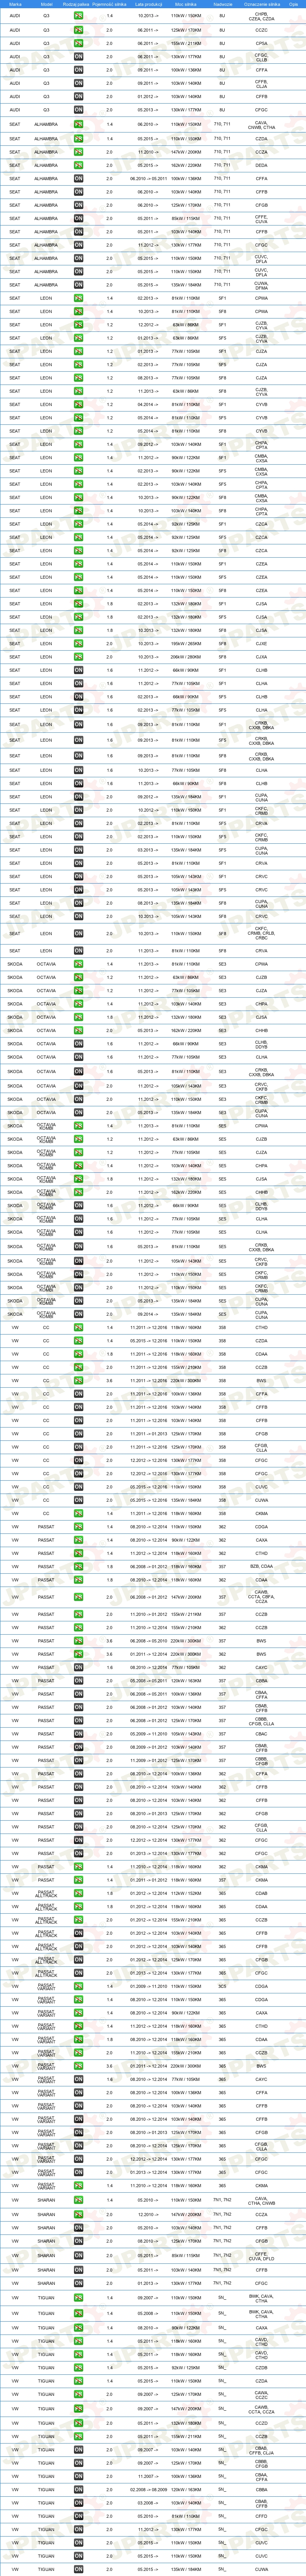Click the Pojemność silnika column header
Viewport: 306px width, 2576px height.
(x=110, y=5)
